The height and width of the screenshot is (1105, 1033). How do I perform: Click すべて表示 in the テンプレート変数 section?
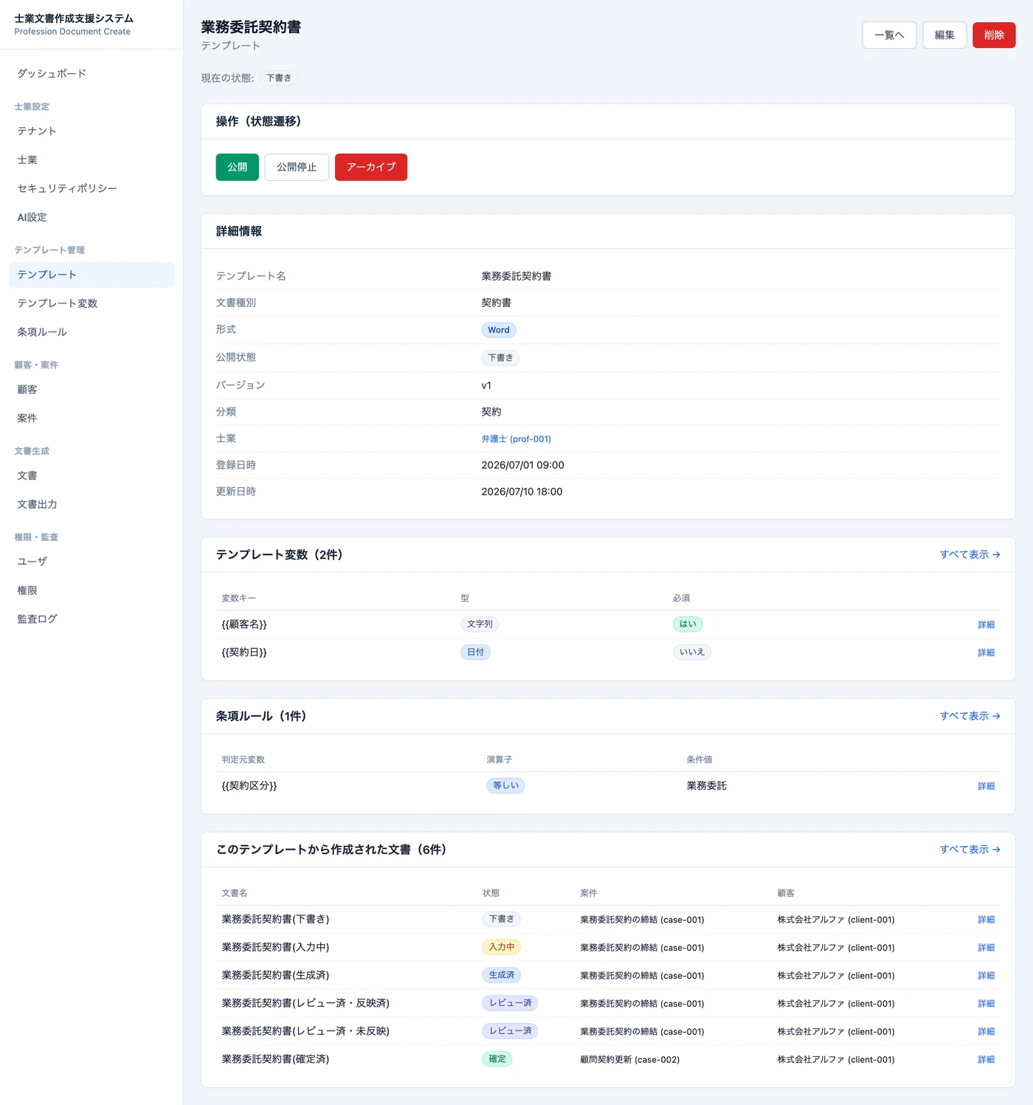point(970,554)
